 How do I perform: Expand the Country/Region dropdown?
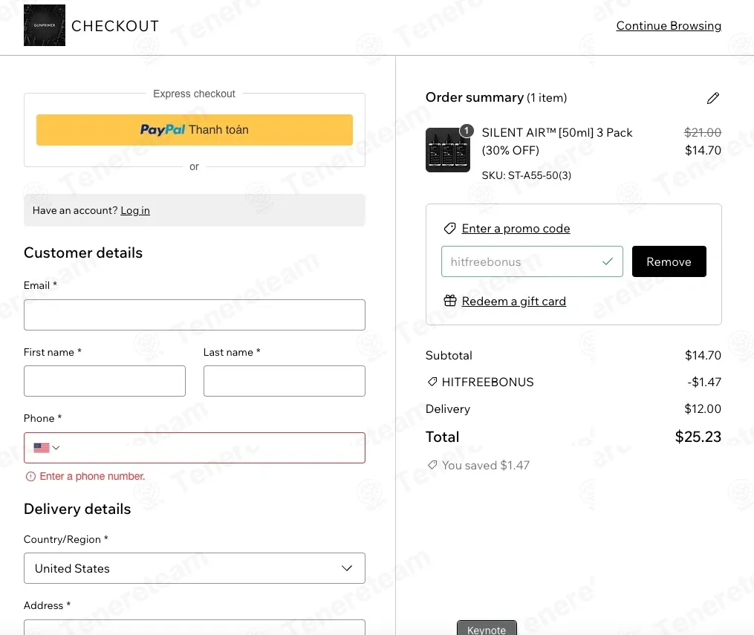(195, 568)
